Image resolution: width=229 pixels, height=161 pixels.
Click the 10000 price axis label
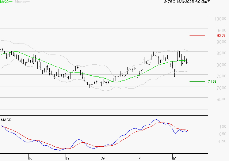[x=220, y=19]
